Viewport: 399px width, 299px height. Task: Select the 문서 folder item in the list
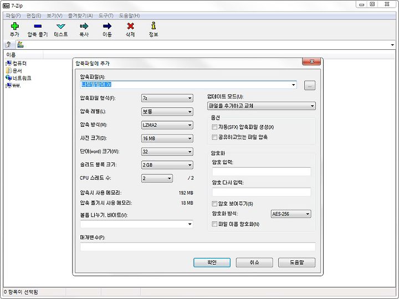14,71
